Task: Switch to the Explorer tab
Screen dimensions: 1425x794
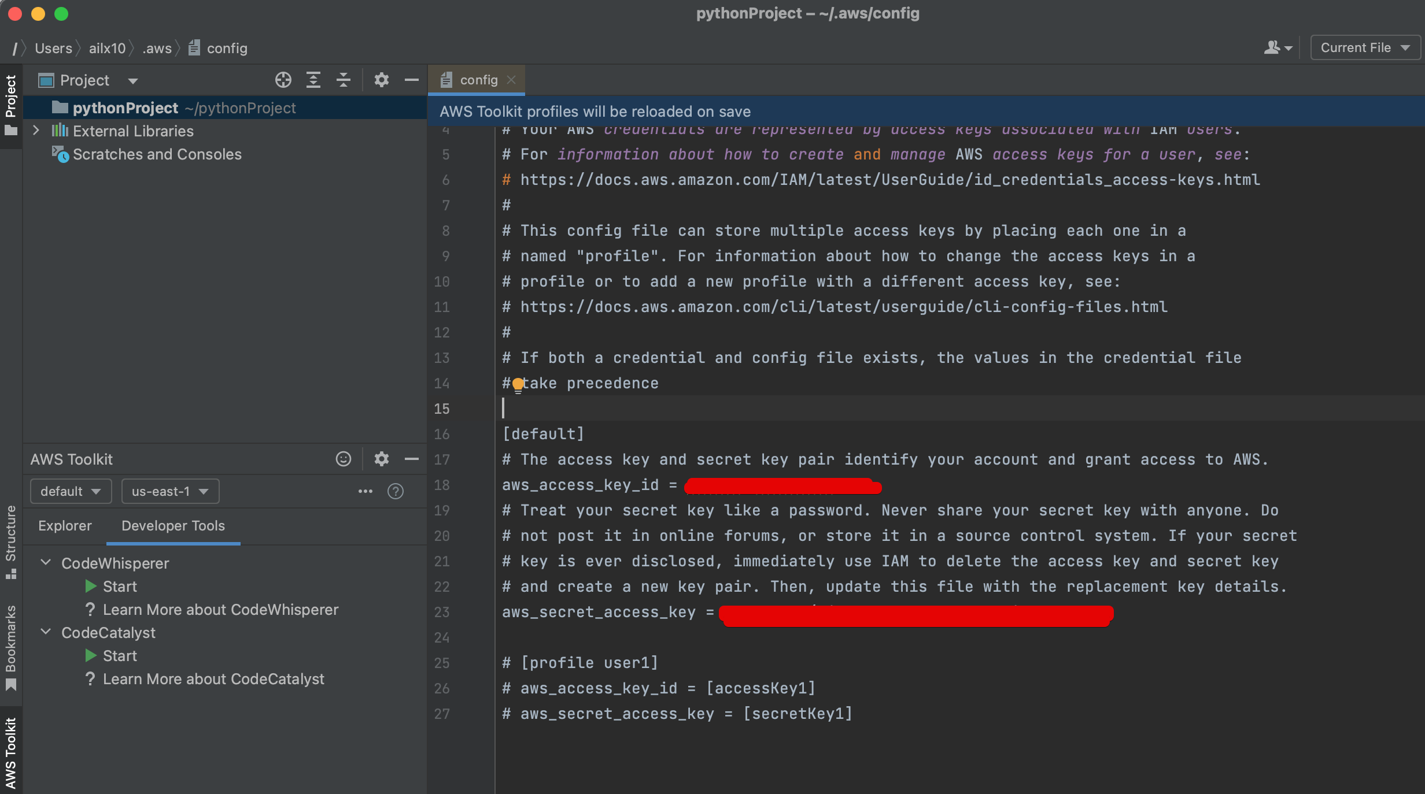Action: pyautogui.click(x=65, y=526)
